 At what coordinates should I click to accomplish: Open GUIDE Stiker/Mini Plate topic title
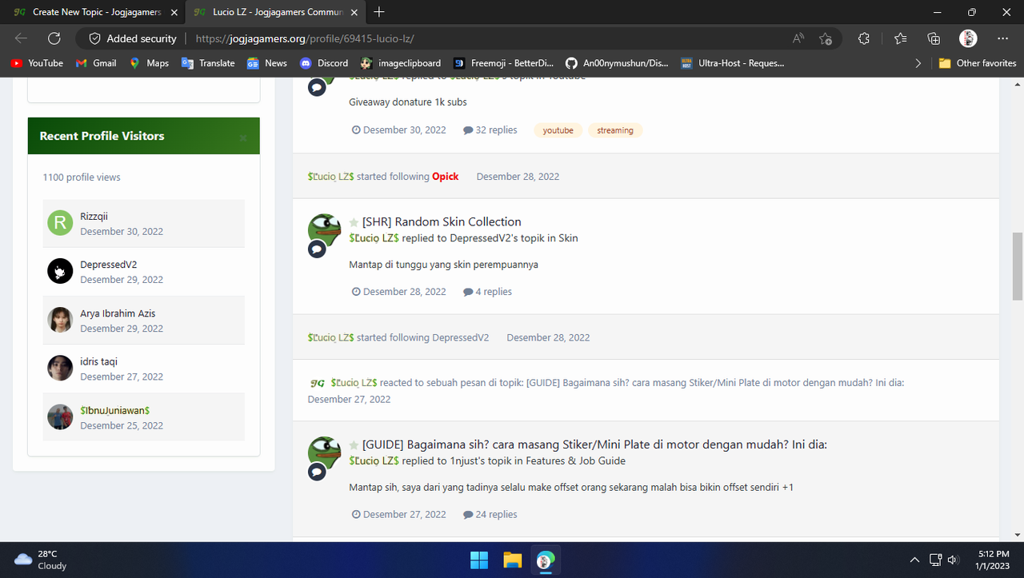point(594,444)
